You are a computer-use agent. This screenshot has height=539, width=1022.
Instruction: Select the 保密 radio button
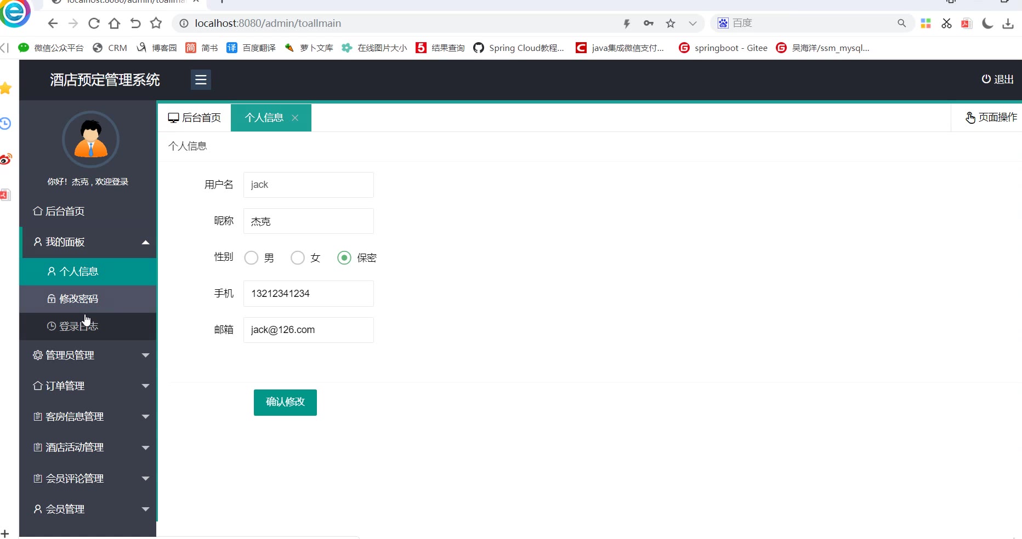point(344,258)
